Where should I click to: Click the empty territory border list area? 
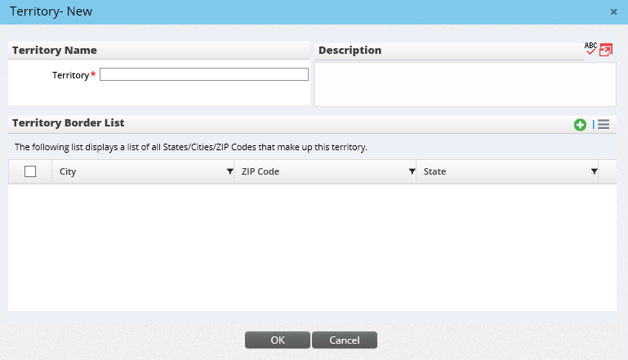[x=312, y=247]
